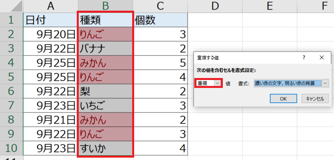This screenshot has width=334, height=160.
Task: Expand the 書式 format style dropdown arrow
Action: [325, 83]
